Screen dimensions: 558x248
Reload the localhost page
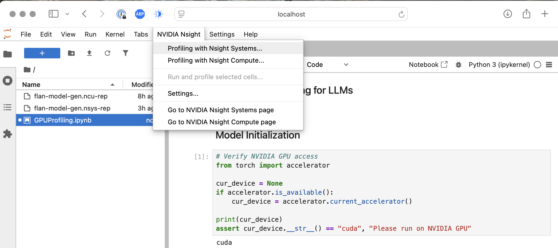(401, 14)
